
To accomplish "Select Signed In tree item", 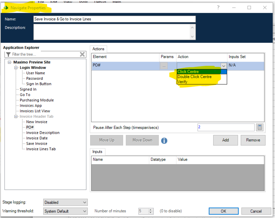I will [x=28, y=89].
